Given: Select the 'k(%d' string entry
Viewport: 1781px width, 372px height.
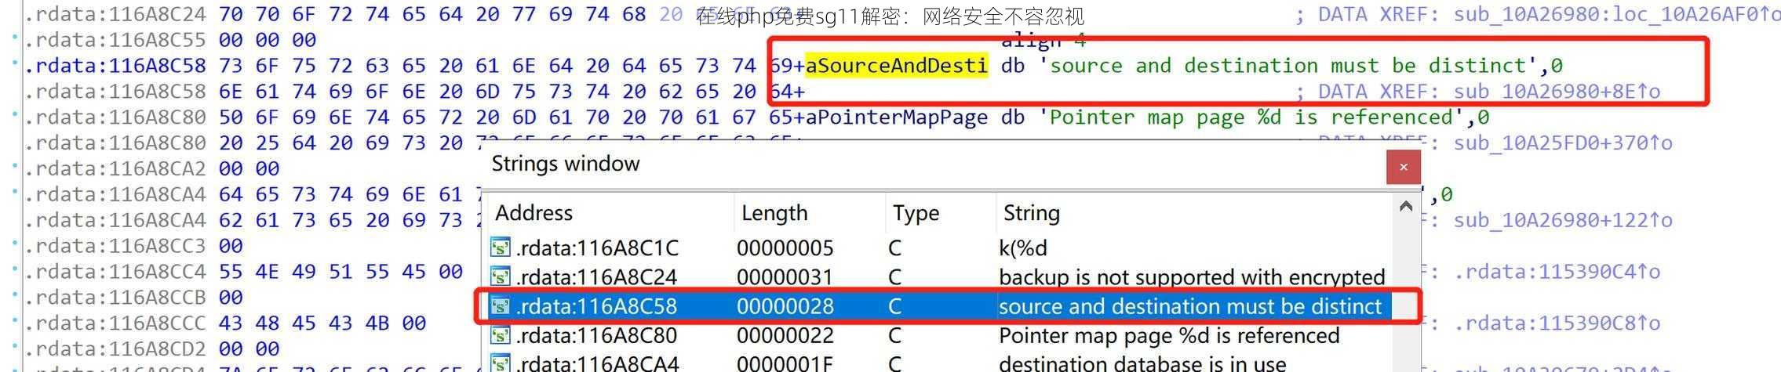Looking at the screenshot, I should 1022,248.
